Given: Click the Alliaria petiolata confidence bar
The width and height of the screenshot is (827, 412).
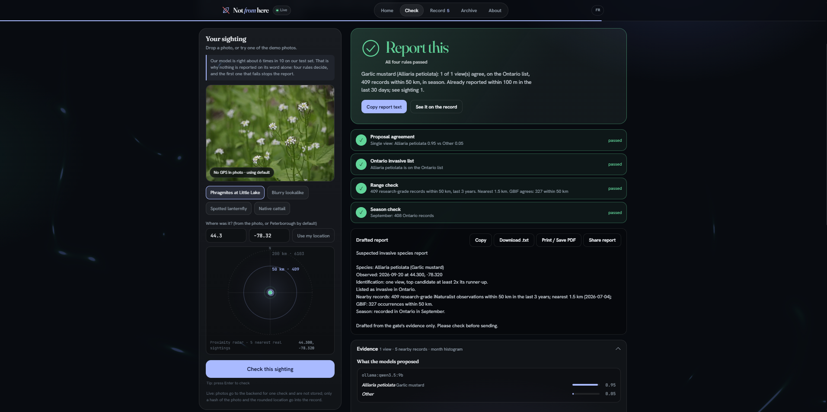Looking at the screenshot, I should tap(586, 385).
